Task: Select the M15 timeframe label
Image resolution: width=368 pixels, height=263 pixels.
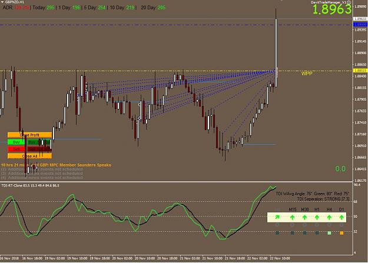Action: point(293,209)
